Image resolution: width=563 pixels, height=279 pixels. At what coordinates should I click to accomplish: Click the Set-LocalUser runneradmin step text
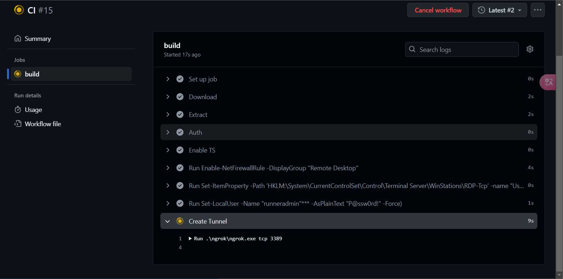(295, 203)
